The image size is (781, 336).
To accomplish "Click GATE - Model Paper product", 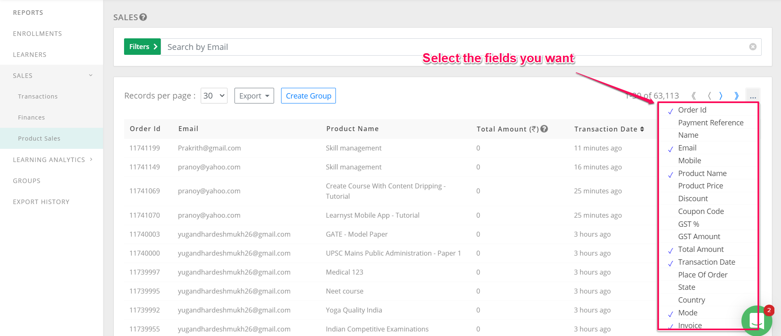I will (357, 234).
